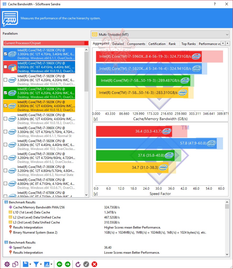Click the processor list scrollbar thumb
Image resolution: width=233 pixels, height=269 pixels.
[x=86, y=71]
